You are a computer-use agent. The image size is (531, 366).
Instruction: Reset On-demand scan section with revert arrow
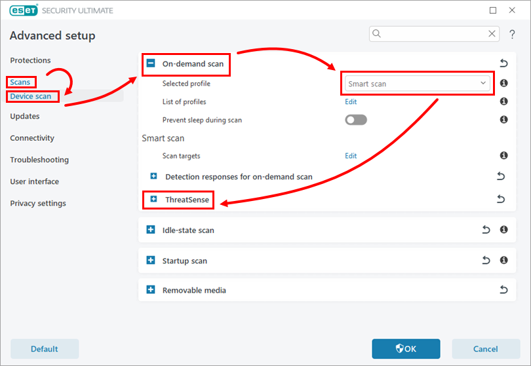(x=503, y=64)
